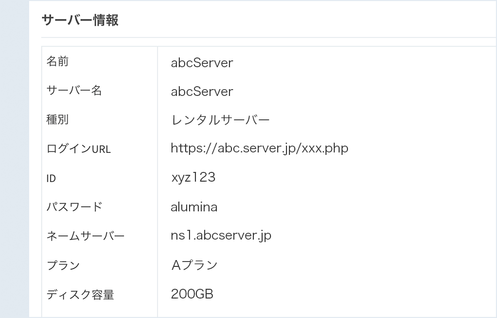Click the alumina password value
The height and width of the screenshot is (318, 497).
pos(194,207)
